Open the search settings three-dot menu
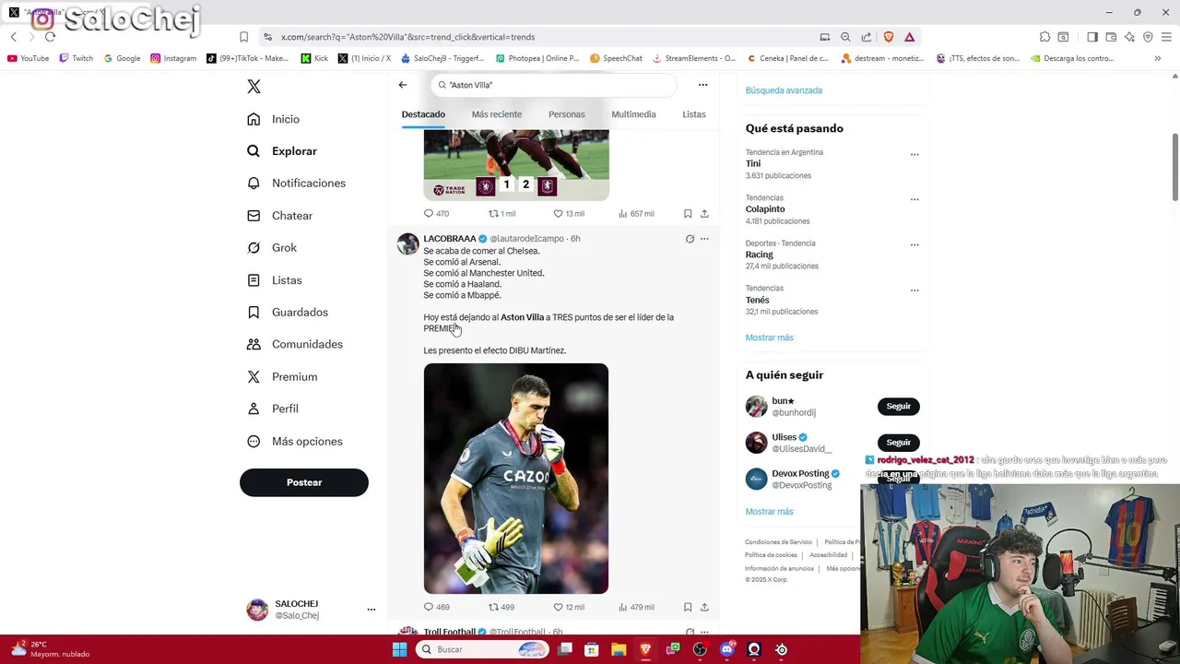This screenshot has height=664, width=1180. pos(702,85)
